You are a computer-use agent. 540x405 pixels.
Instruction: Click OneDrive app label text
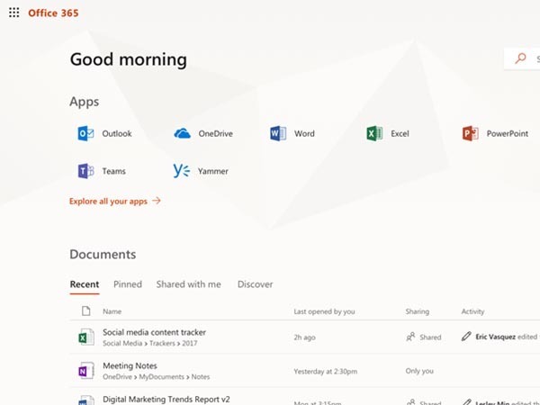click(216, 133)
